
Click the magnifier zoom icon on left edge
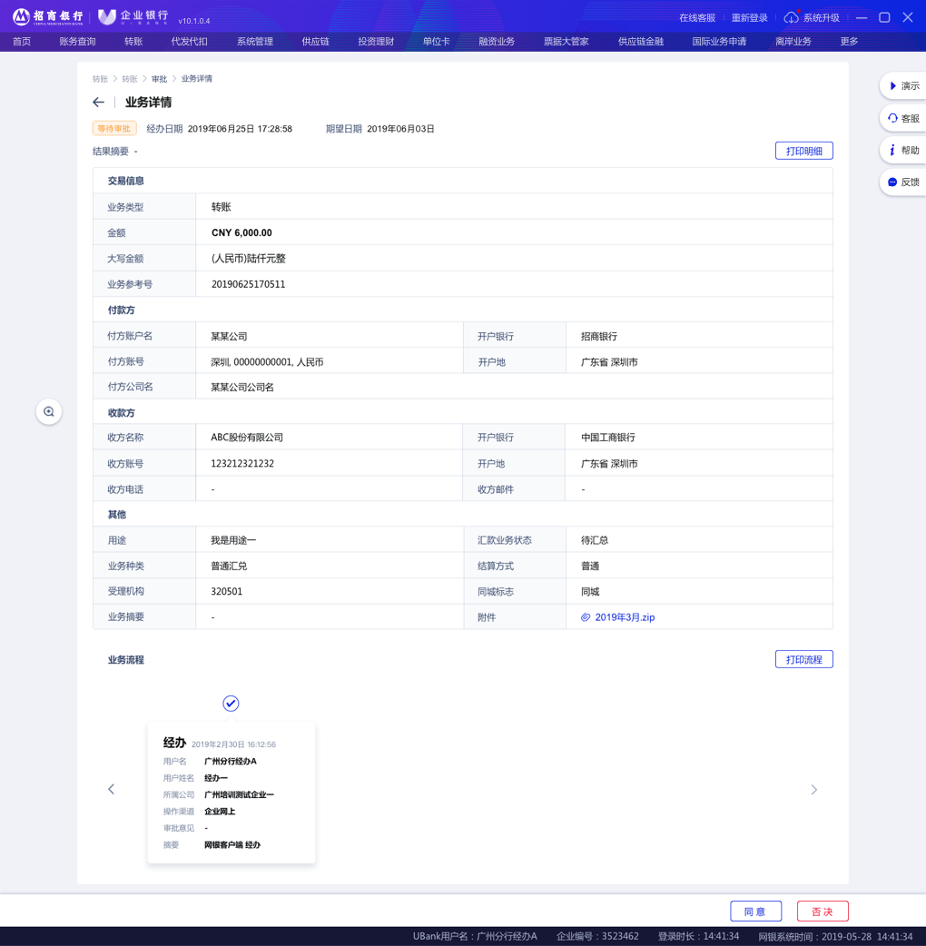pos(49,412)
